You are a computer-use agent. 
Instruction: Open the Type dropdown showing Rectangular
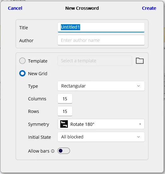click(101, 86)
